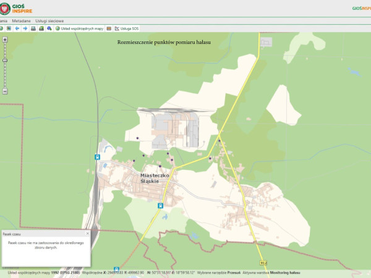Go to next map view arrow

click(x=25, y=28)
